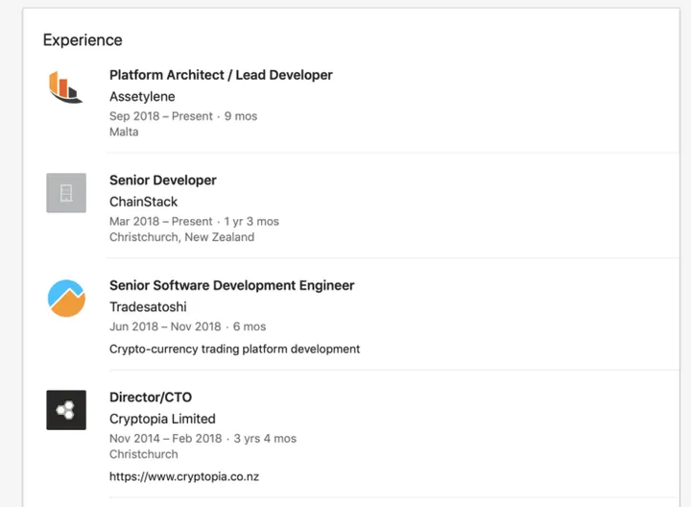Select the Christchurch, New Zealand location
691x507 pixels.
coord(181,236)
